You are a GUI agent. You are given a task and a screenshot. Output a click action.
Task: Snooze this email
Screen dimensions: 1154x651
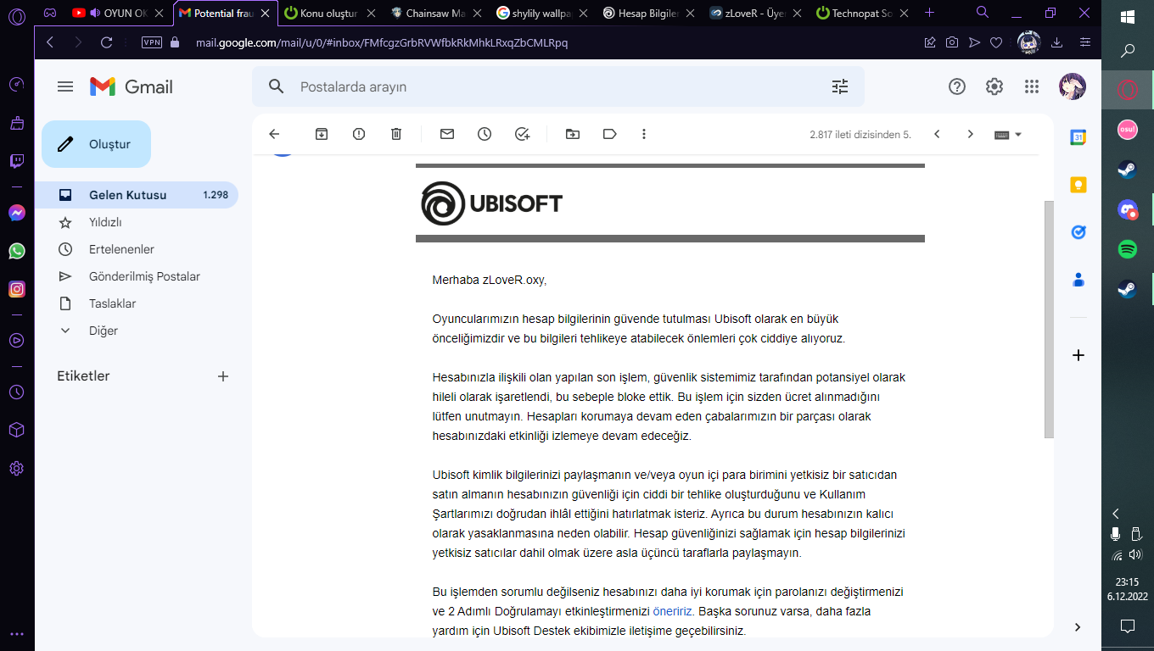click(485, 134)
